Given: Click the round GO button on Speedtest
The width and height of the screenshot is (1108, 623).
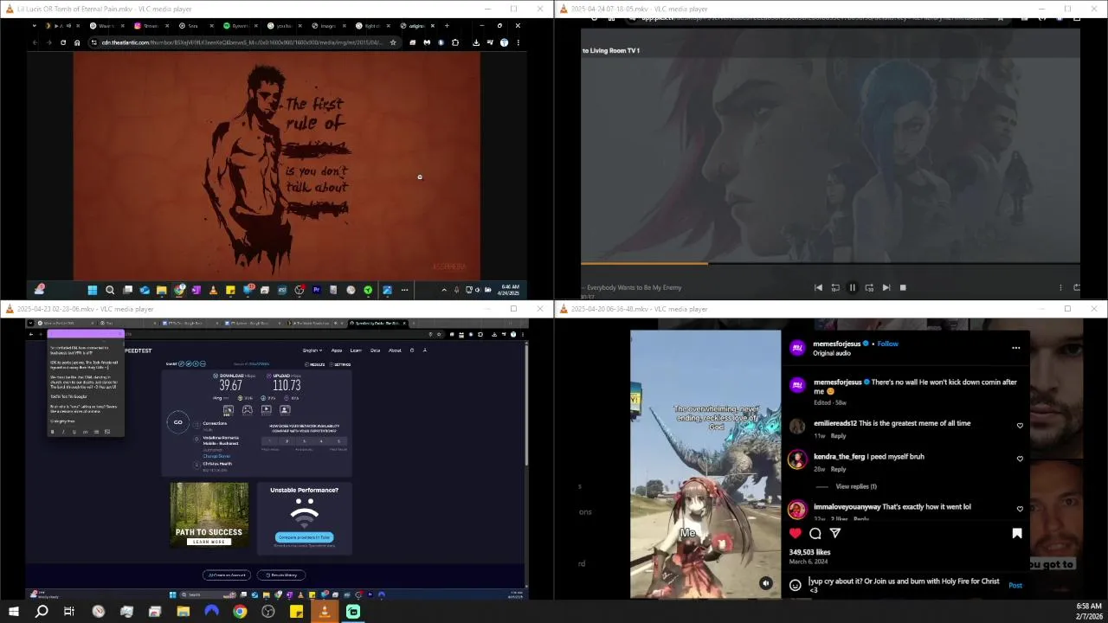Looking at the screenshot, I should 177,422.
